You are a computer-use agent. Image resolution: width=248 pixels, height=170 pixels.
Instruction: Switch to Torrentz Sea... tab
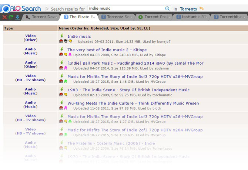117,17
